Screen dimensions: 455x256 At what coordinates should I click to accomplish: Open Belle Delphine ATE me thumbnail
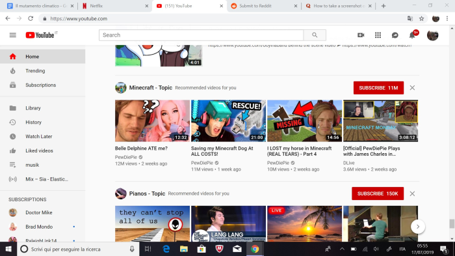[152, 121]
